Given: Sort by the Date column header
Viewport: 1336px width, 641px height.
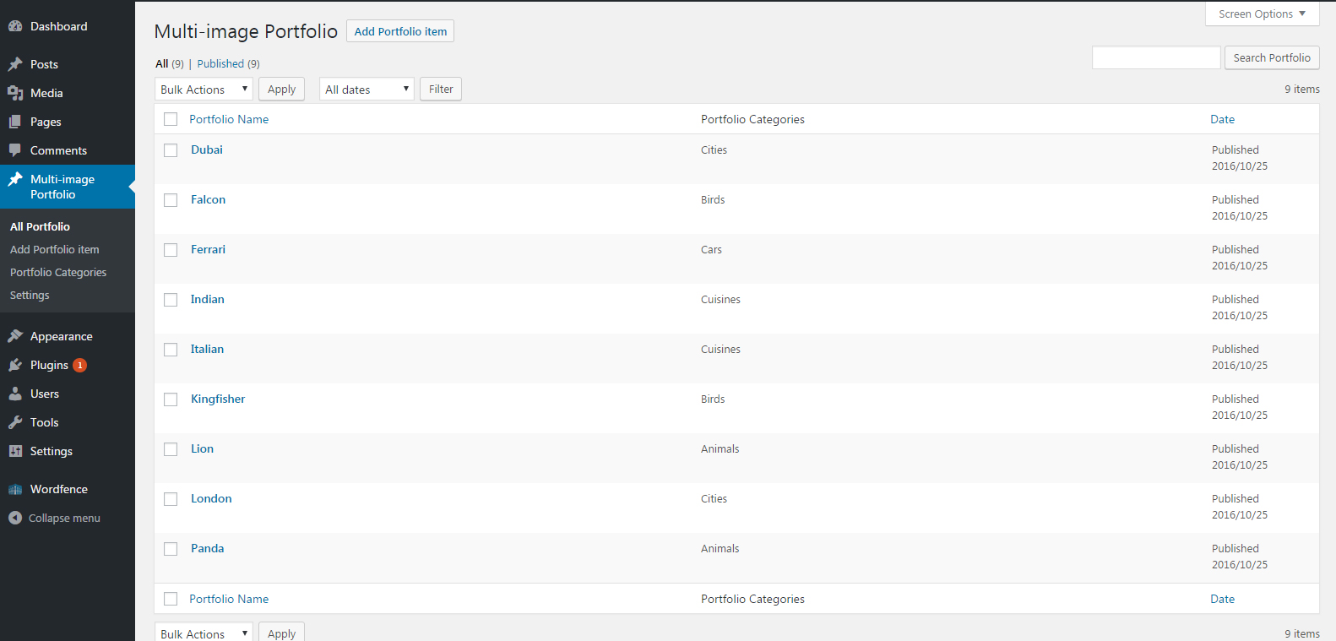Looking at the screenshot, I should point(1222,119).
